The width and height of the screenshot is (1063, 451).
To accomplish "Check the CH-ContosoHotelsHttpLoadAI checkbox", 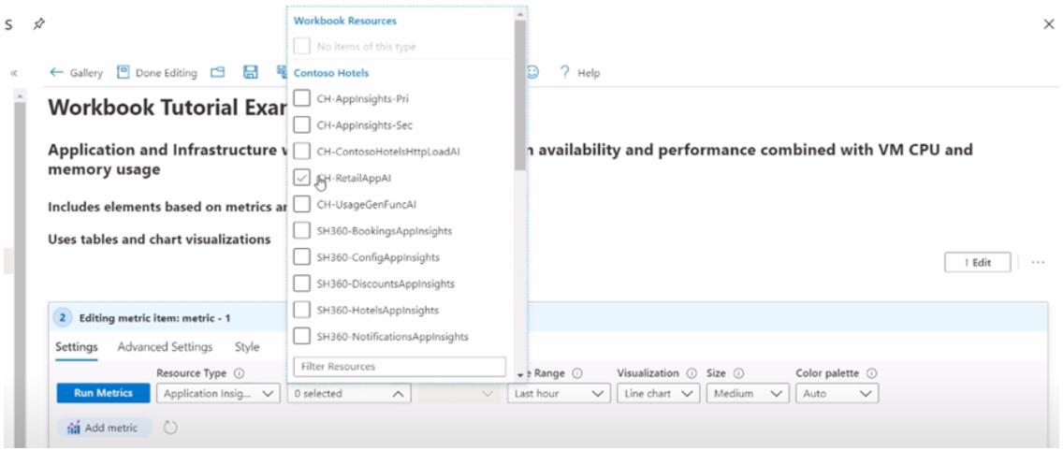I will pos(302,152).
